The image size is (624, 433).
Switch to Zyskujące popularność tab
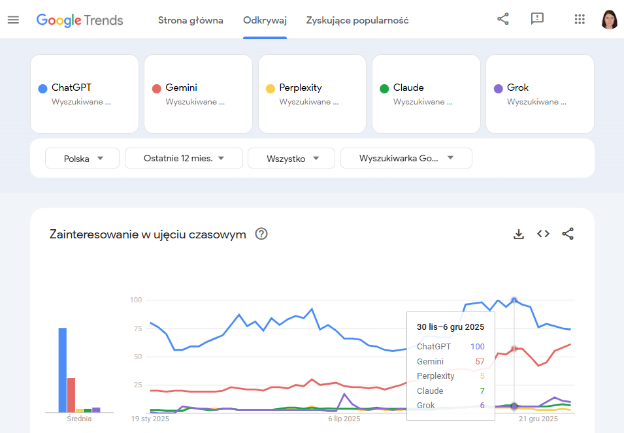[357, 20]
